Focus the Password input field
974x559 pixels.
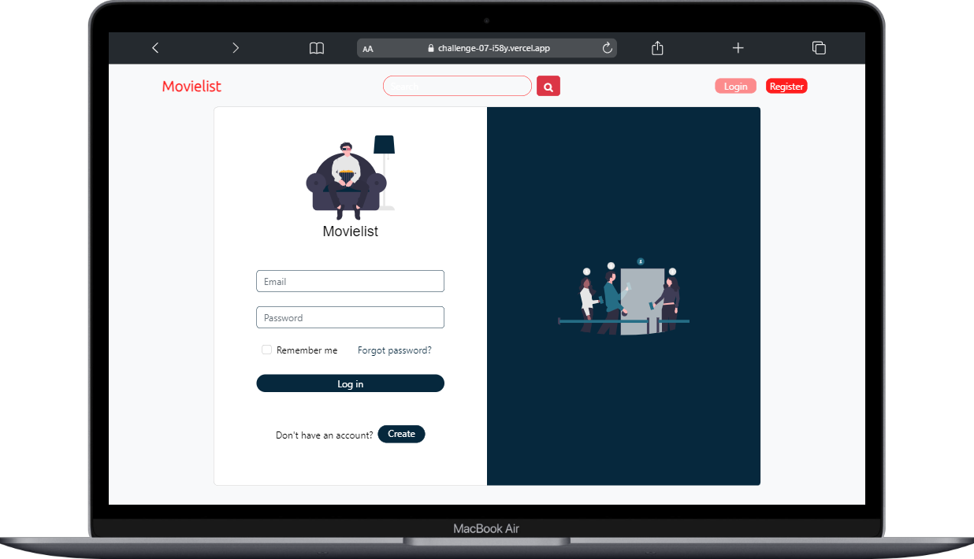350,317
